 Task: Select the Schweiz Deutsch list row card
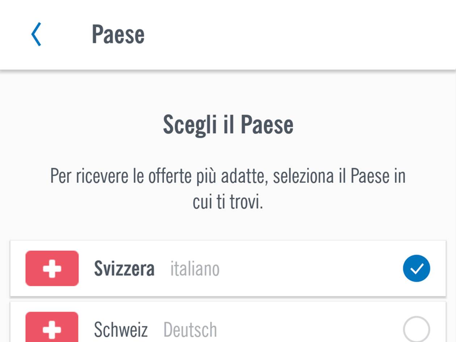point(228,322)
